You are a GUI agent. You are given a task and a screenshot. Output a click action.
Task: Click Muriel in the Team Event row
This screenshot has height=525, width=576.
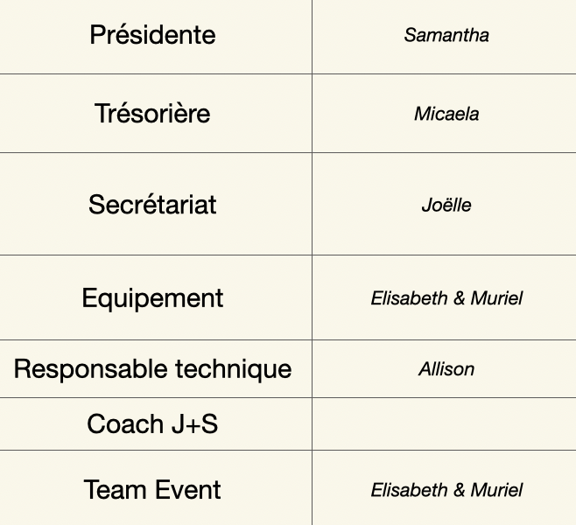[496, 490]
